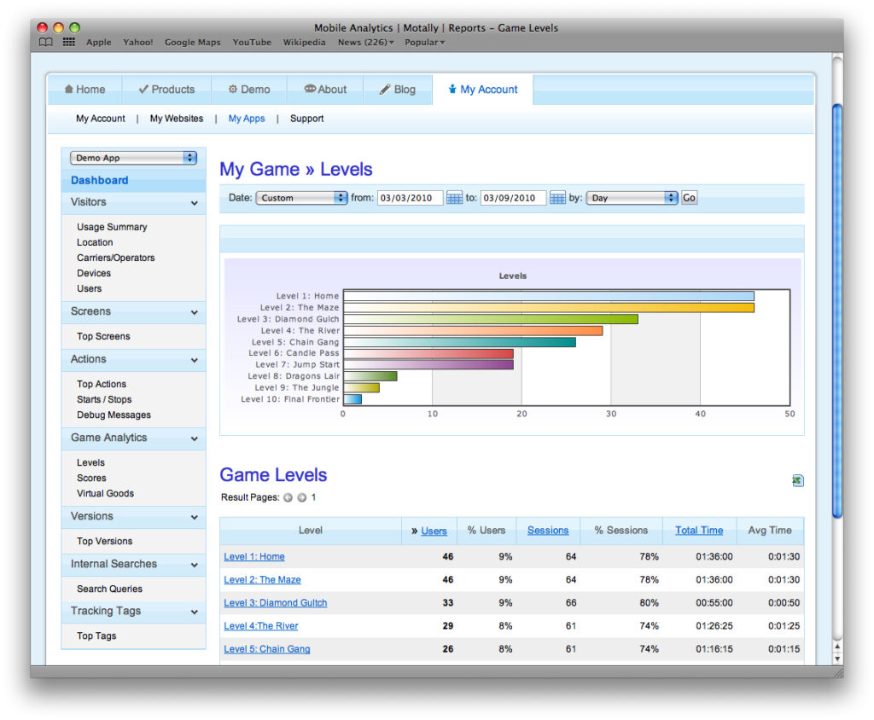Switch to the Products tab
Screen dimensions: 874x720
166,90
